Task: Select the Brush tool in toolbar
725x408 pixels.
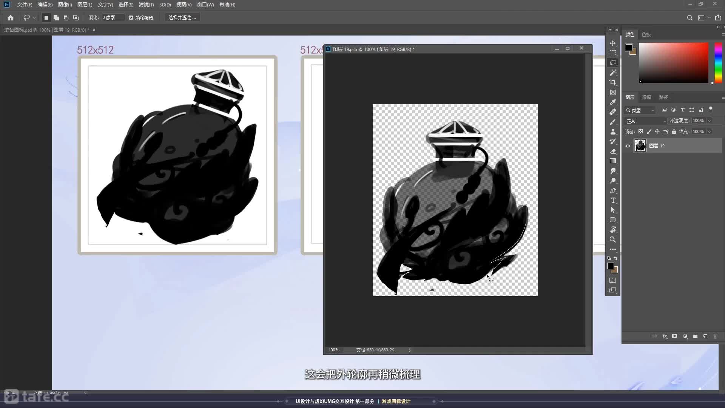Action: pyautogui.click(x=612, y=122)
